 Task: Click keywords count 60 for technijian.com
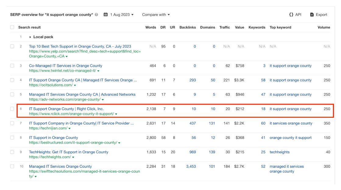coord(263,123)
